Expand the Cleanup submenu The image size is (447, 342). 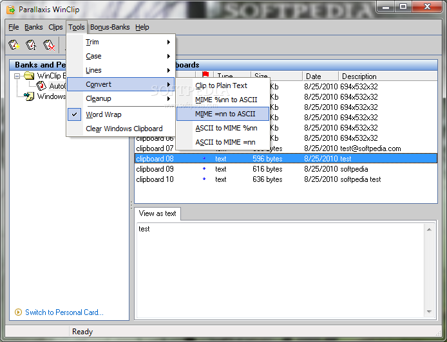[x=121, y=98]
